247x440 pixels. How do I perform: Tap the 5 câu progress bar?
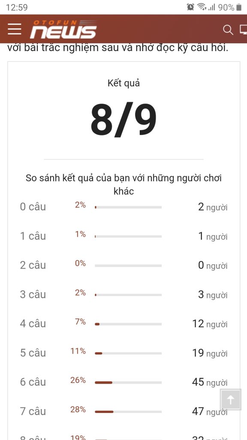pyautogui.click(x=128, y=353)
